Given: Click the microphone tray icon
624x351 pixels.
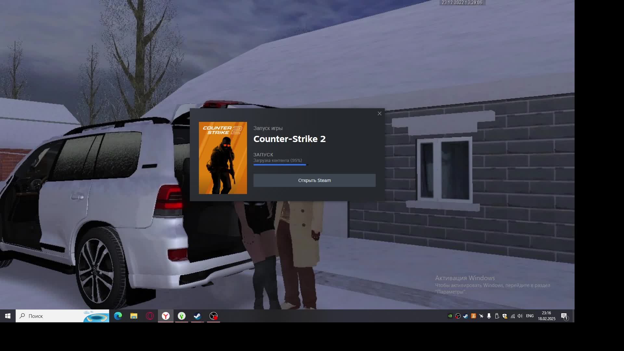Looking at the screenshot, I should [489, 316].
